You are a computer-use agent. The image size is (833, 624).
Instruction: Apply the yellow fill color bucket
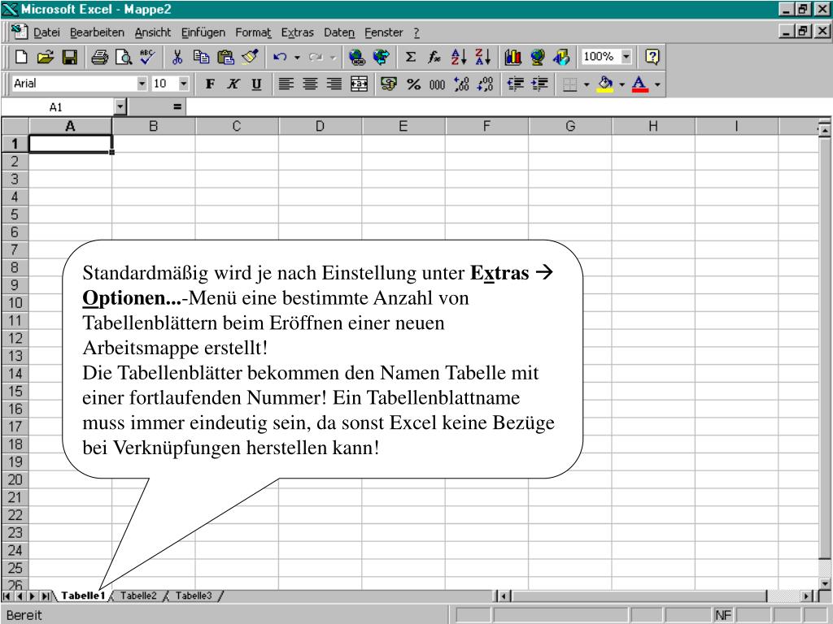coord(605,84)
